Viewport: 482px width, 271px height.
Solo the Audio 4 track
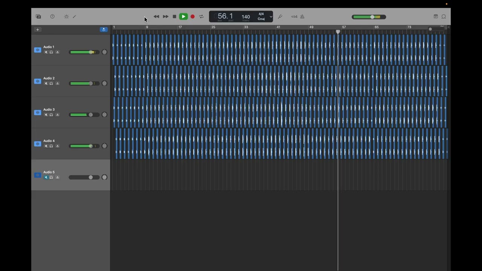point(51,146)
